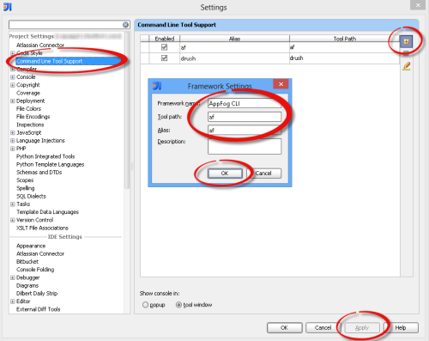Click the Alias input field
This screenshot has width=429, height=341.
point(245,131)
